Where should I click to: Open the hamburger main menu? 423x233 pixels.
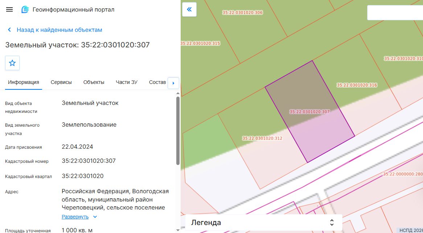(9, 9)
